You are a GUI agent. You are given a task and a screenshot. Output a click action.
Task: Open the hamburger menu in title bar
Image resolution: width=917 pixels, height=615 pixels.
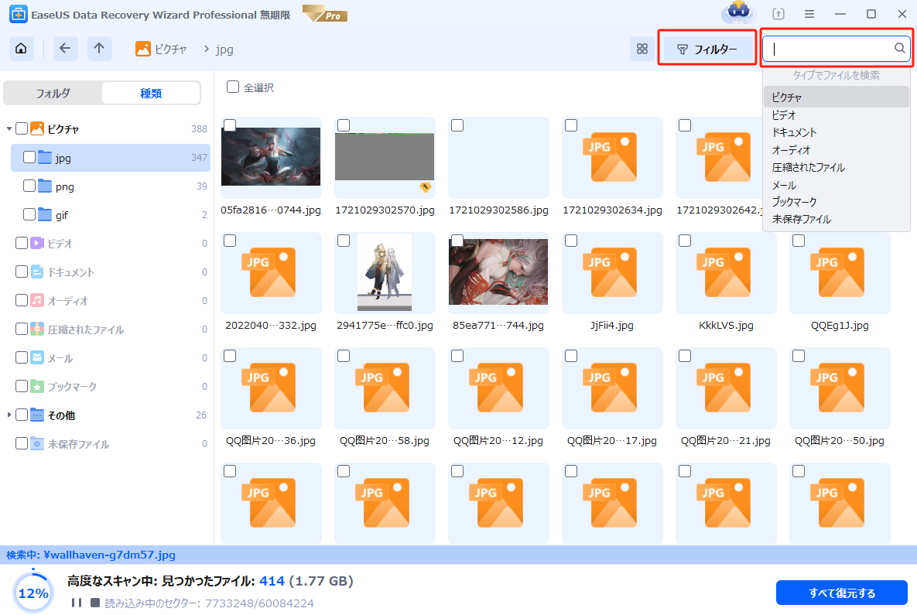pyautogui.click(x=809, y=14)
